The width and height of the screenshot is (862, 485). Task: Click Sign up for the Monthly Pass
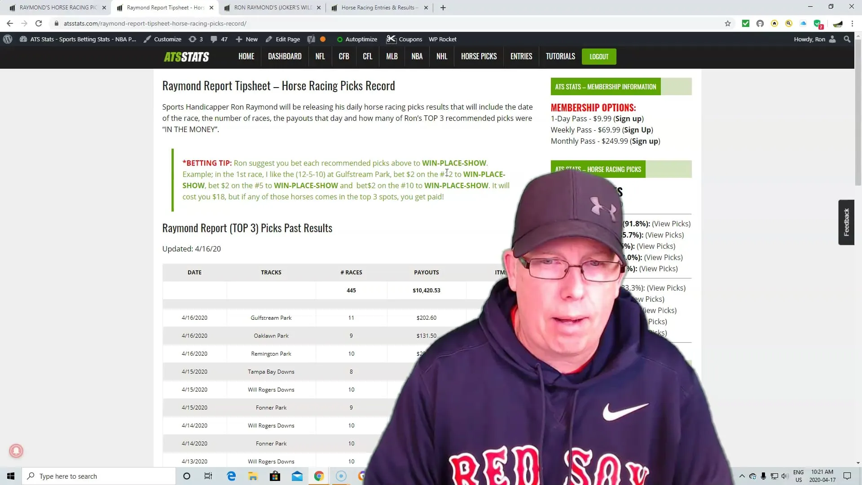[645, 141]
